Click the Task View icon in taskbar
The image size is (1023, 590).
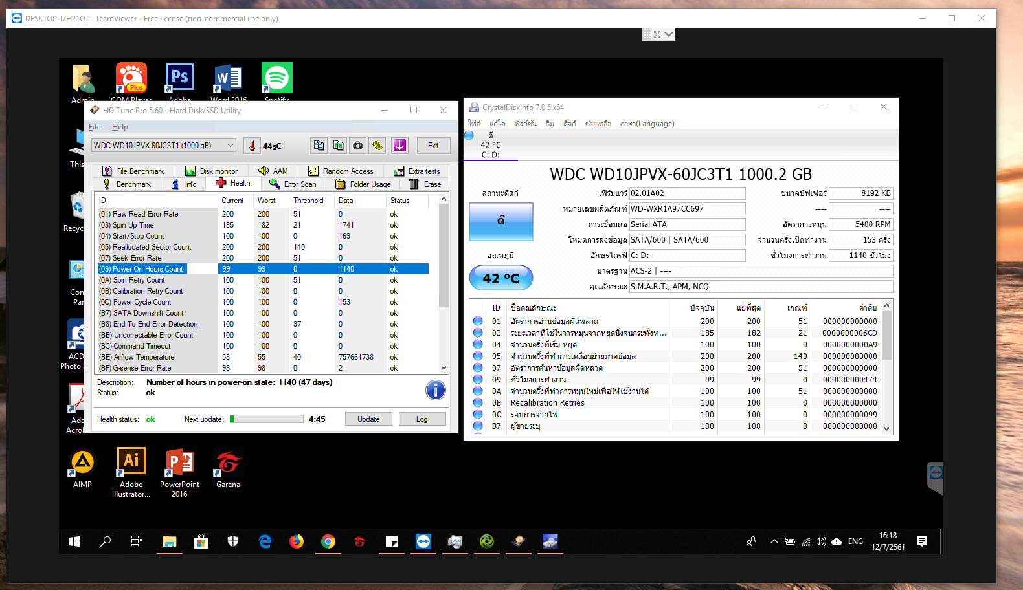[137, 541]
